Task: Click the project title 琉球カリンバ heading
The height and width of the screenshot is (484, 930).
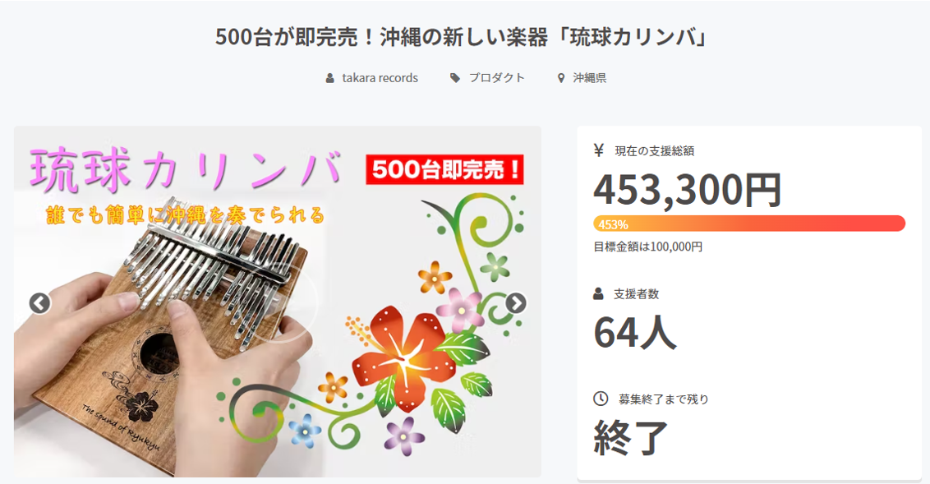Action: click(x=462, y=37)
